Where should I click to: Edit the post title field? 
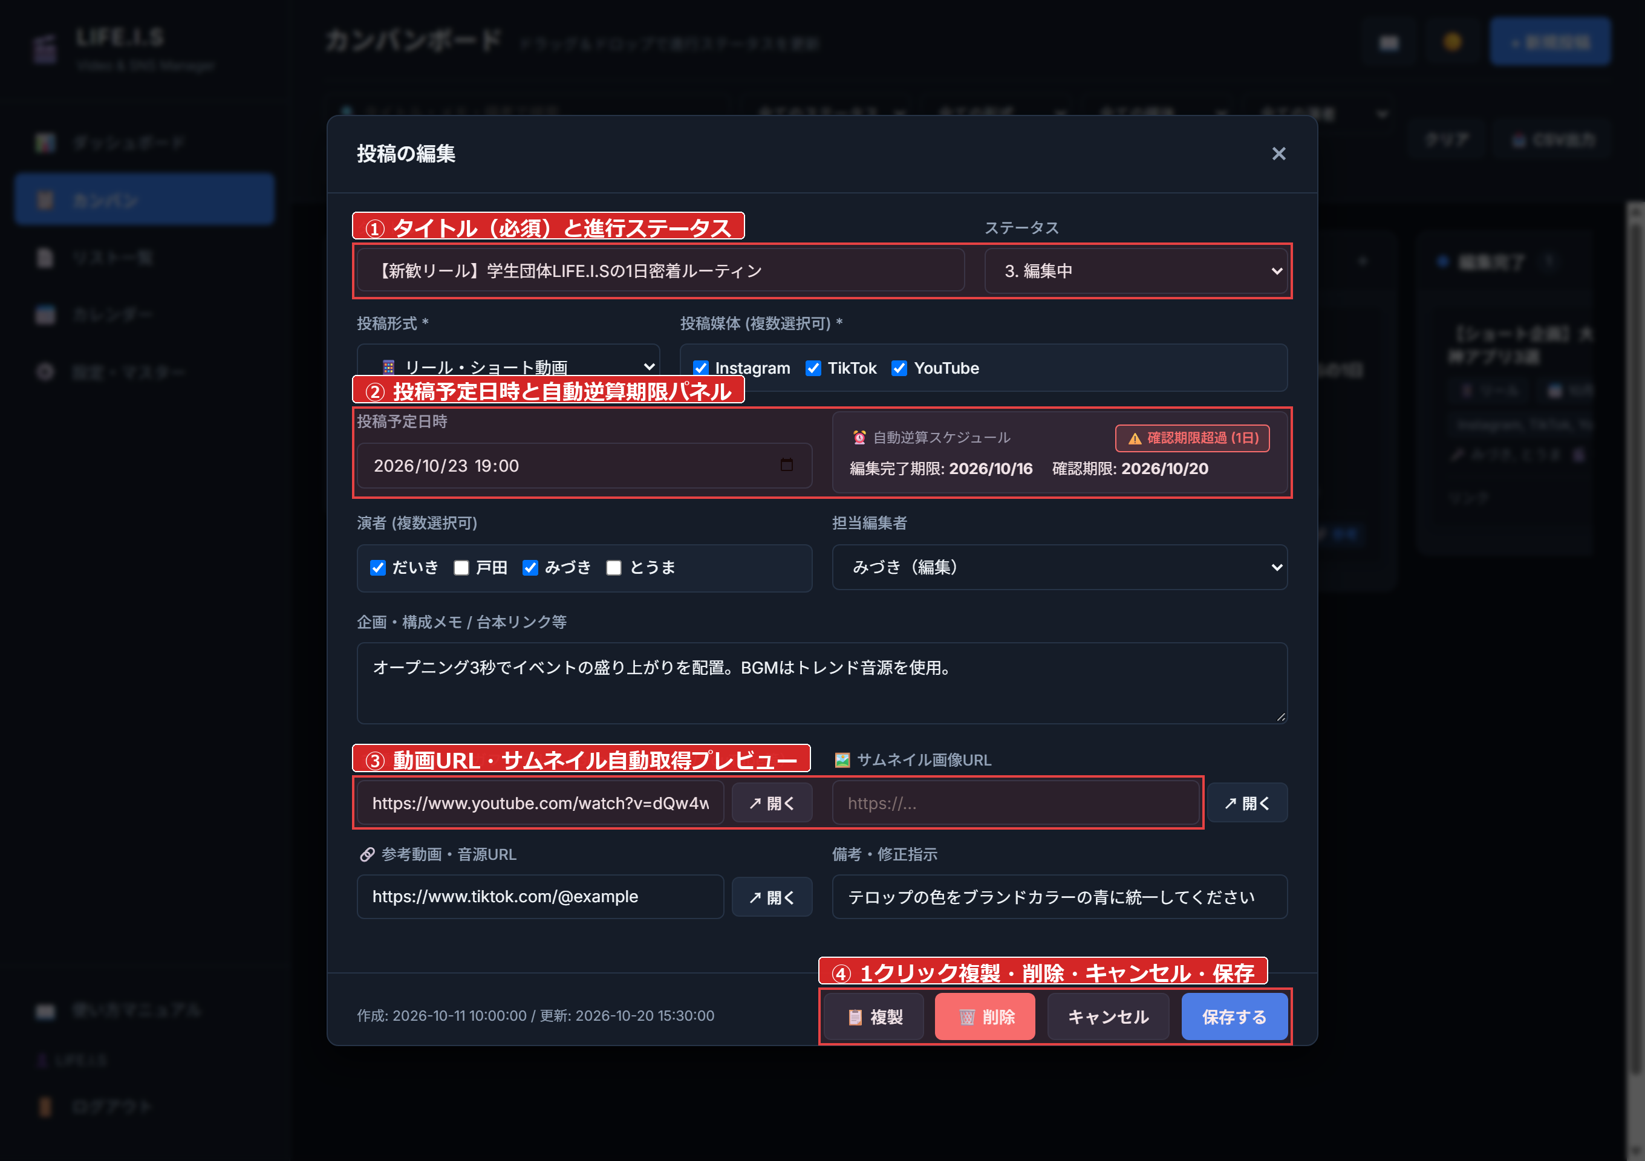pos(660,271)
